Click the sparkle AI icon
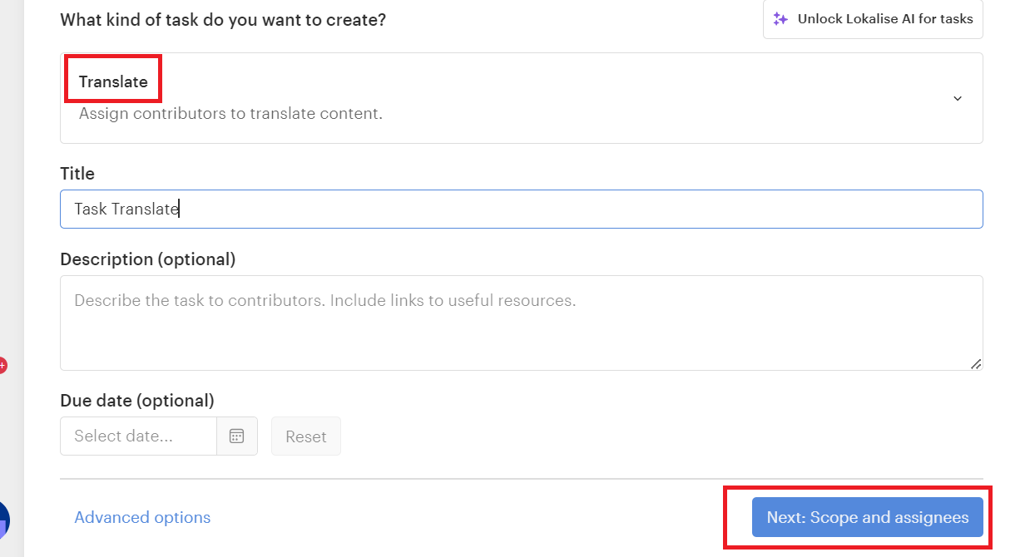1025x557 pixels. tap(780, 19)
